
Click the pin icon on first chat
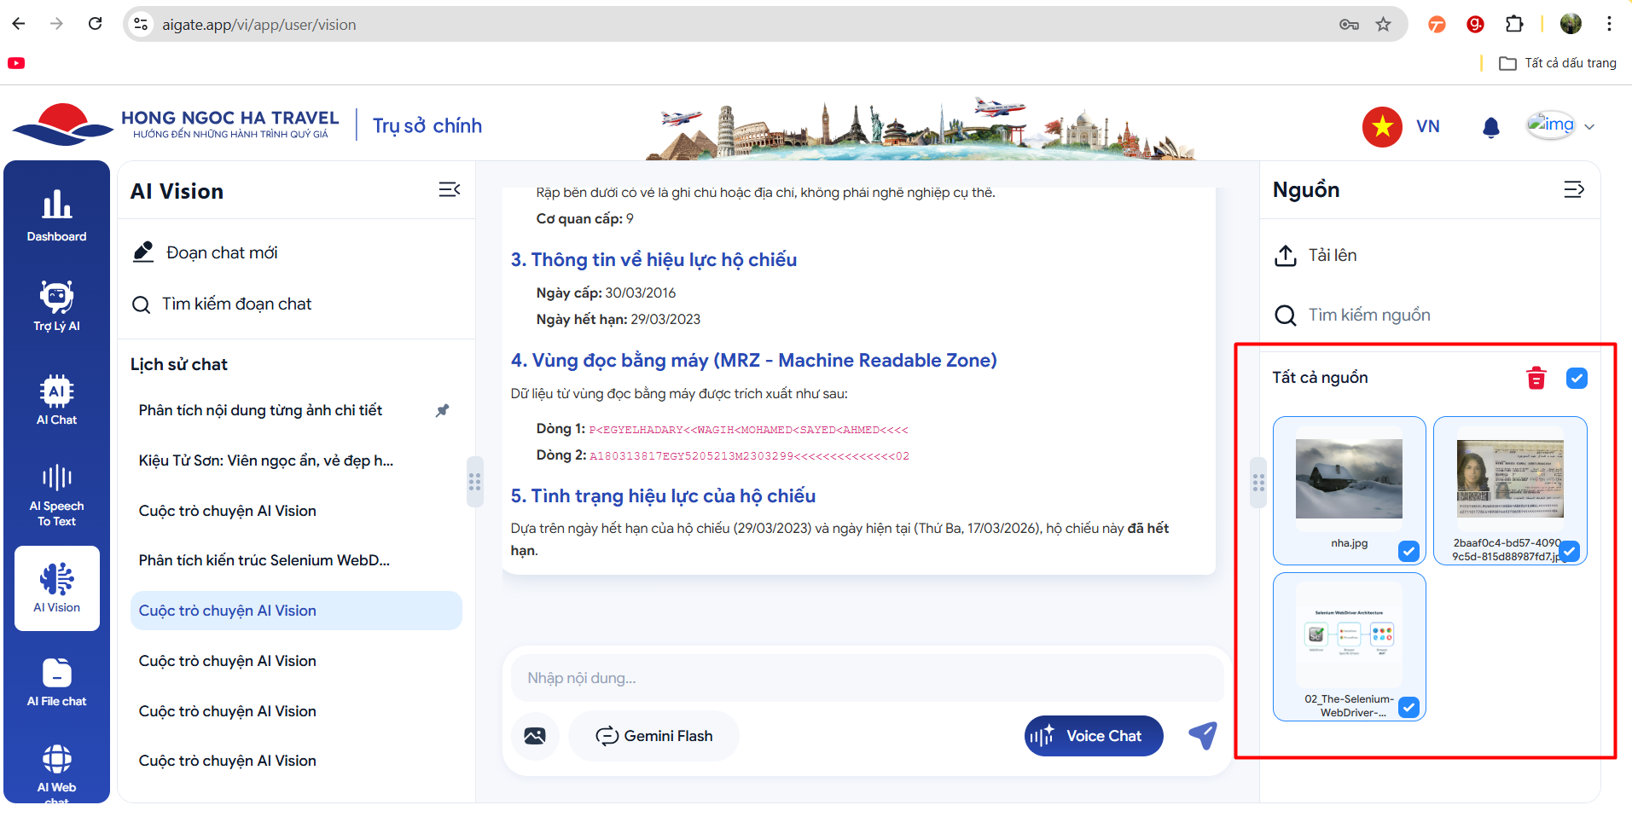tap(442, 410)
